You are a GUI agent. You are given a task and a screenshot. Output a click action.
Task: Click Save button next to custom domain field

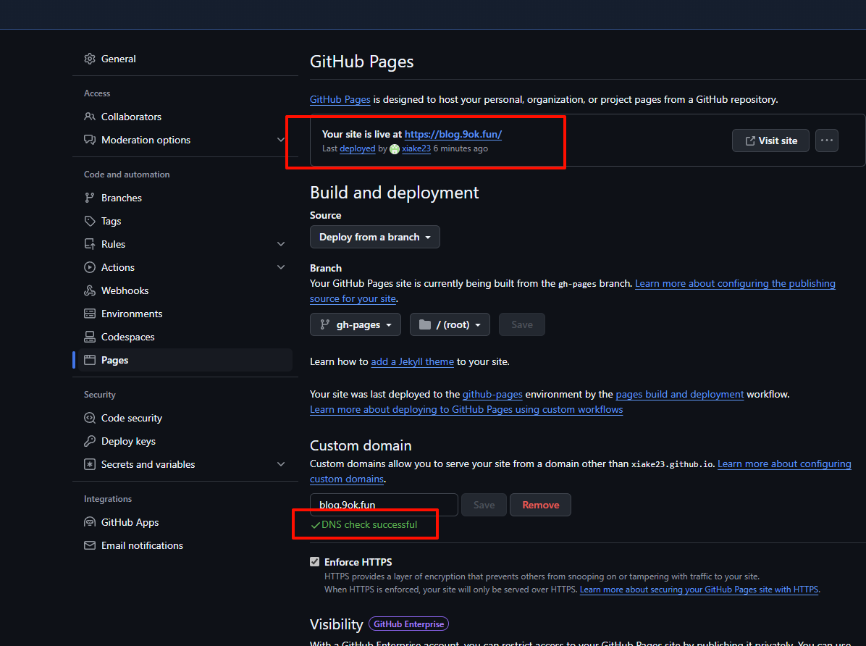tap(484, 505)
